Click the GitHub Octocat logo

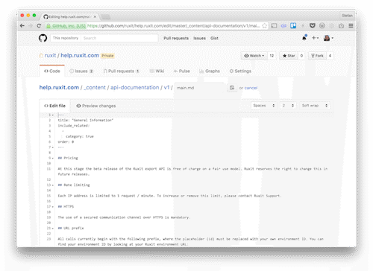[x=43, y=38]
